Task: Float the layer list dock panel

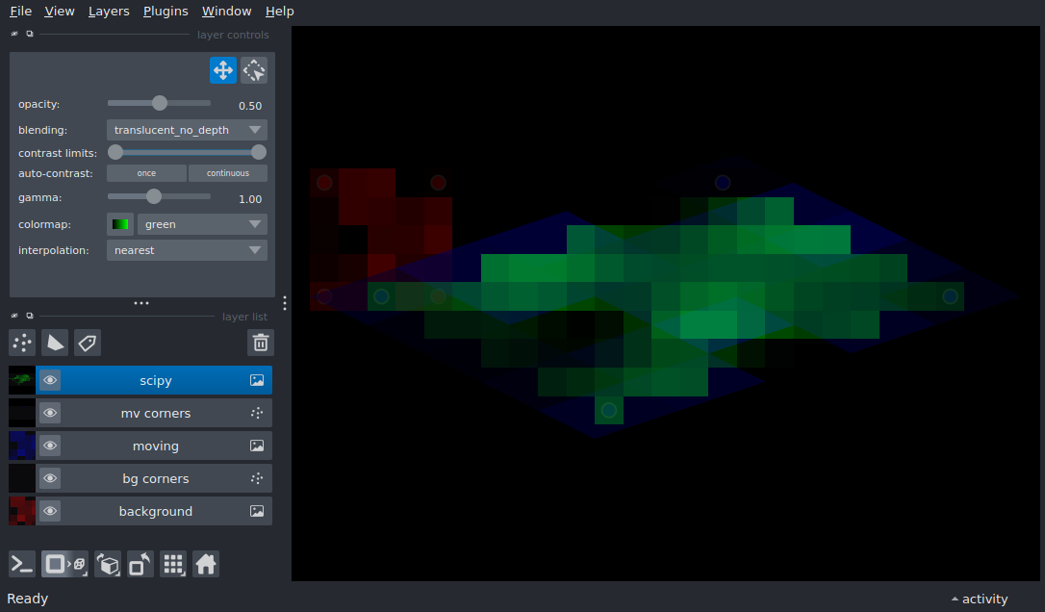Action: (29, 316)
